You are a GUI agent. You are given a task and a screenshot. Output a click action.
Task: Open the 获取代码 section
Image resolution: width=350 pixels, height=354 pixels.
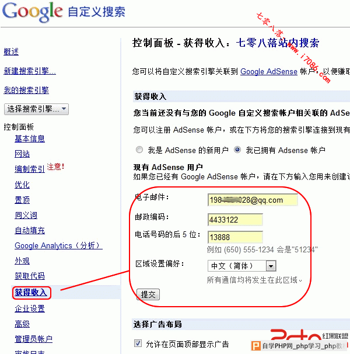pos(30,276)
